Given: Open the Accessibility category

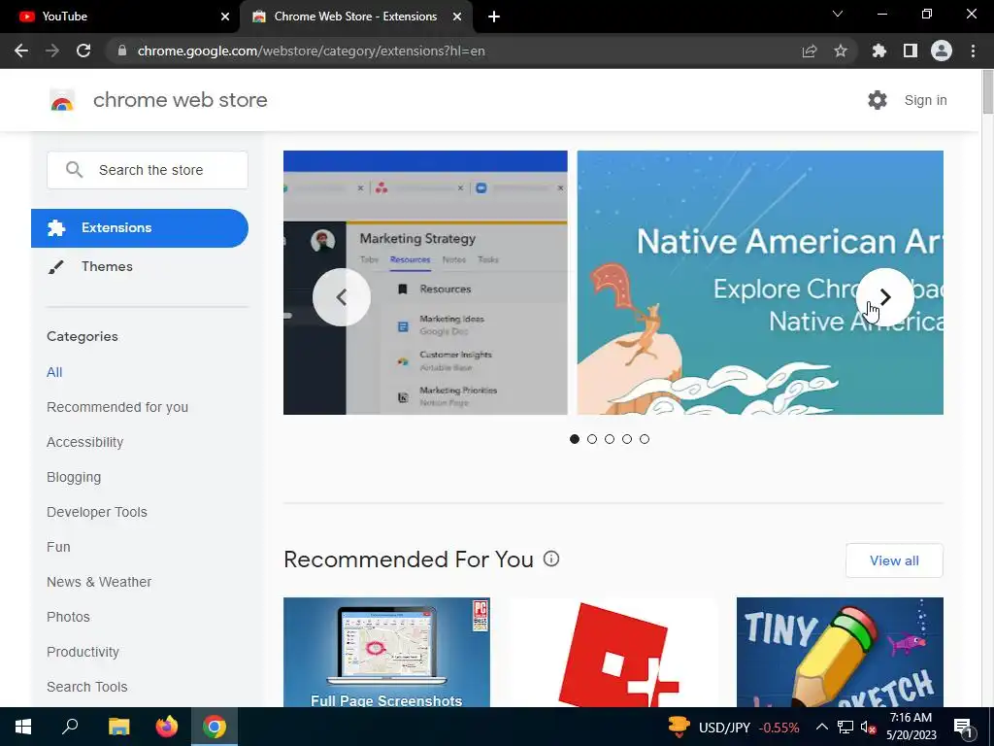Looking at the screenshot, I should (x=85, y=442).
